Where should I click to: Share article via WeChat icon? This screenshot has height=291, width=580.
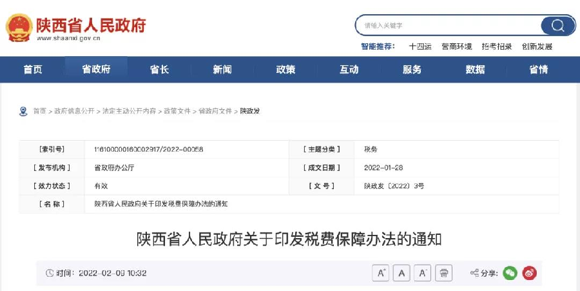[510, 273]
